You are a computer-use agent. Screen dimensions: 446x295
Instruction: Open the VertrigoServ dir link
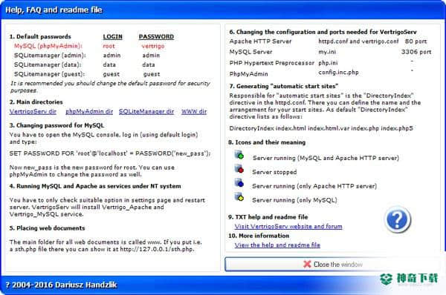[33, 111]
